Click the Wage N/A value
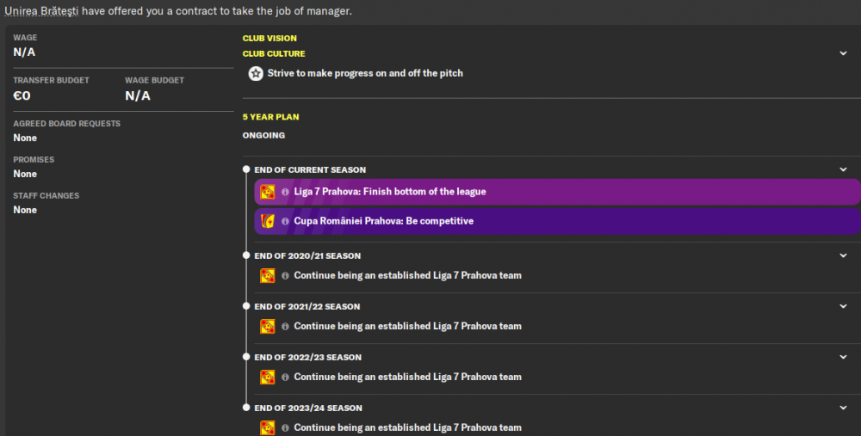 tap(24, 52)
